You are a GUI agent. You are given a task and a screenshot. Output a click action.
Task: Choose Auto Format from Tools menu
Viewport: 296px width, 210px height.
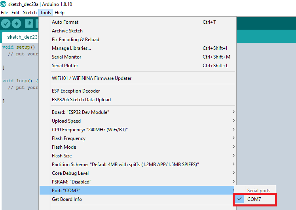tap(138, 22)
